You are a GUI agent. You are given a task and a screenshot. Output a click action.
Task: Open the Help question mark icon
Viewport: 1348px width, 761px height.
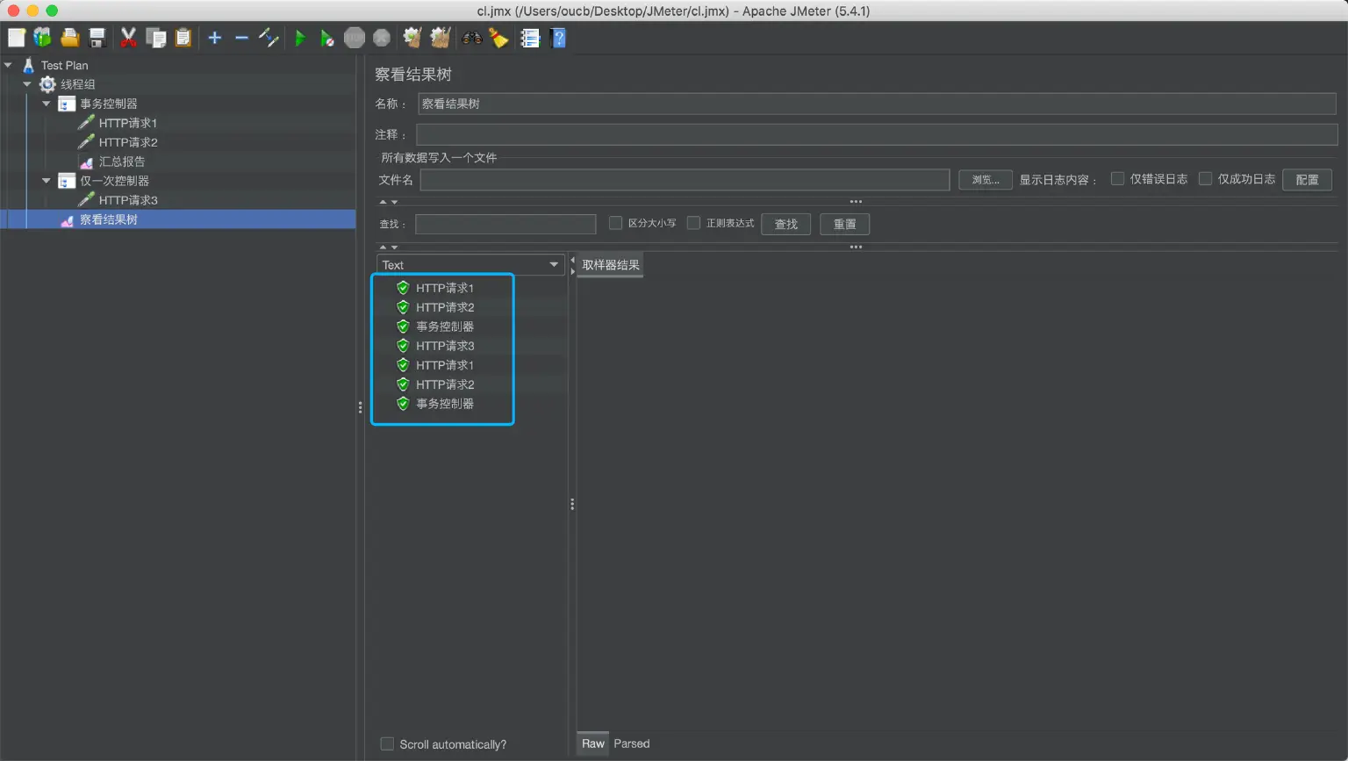pos(558,38)
